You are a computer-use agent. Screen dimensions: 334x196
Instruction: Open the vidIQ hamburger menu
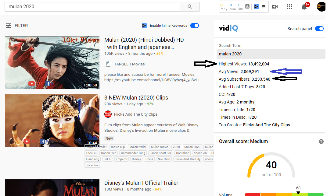point(264,7)
